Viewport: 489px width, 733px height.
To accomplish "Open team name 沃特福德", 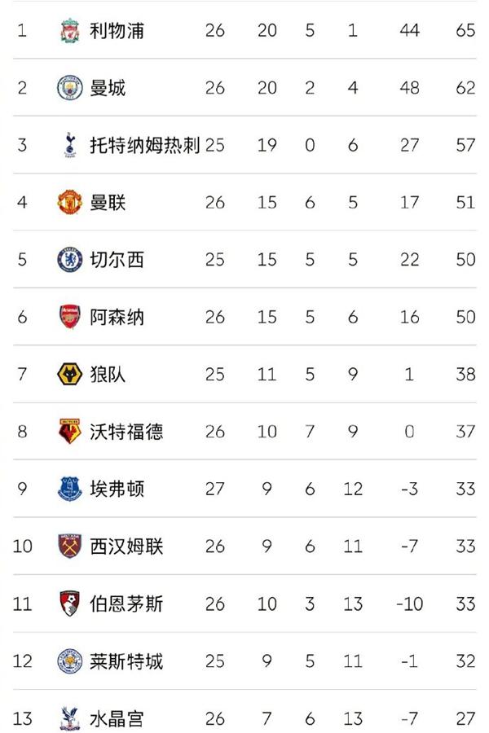I will click(126, 432).
